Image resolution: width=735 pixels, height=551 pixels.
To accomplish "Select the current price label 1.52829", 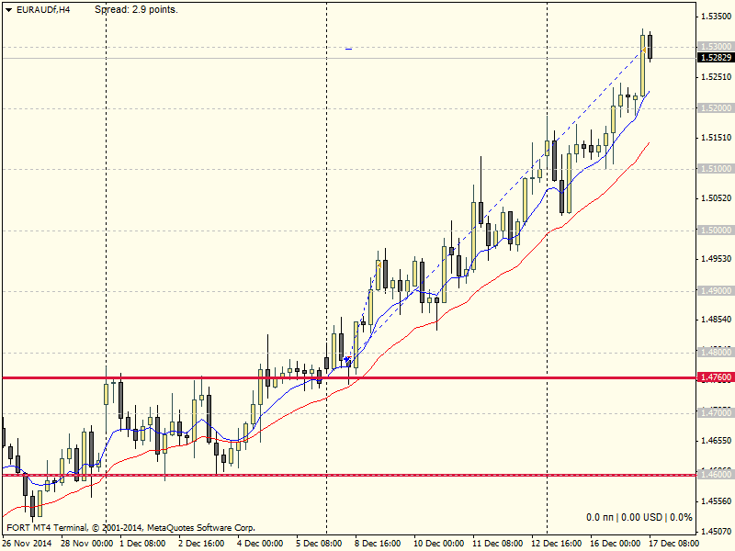I will tap(716, 58).
